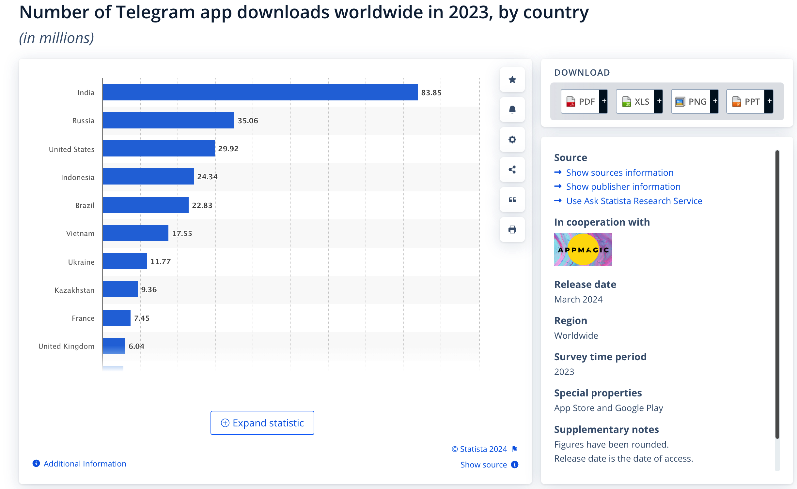
Task: Click the Kazakhstan axis label
Action: pyautogui.click(x=74, y=290)
